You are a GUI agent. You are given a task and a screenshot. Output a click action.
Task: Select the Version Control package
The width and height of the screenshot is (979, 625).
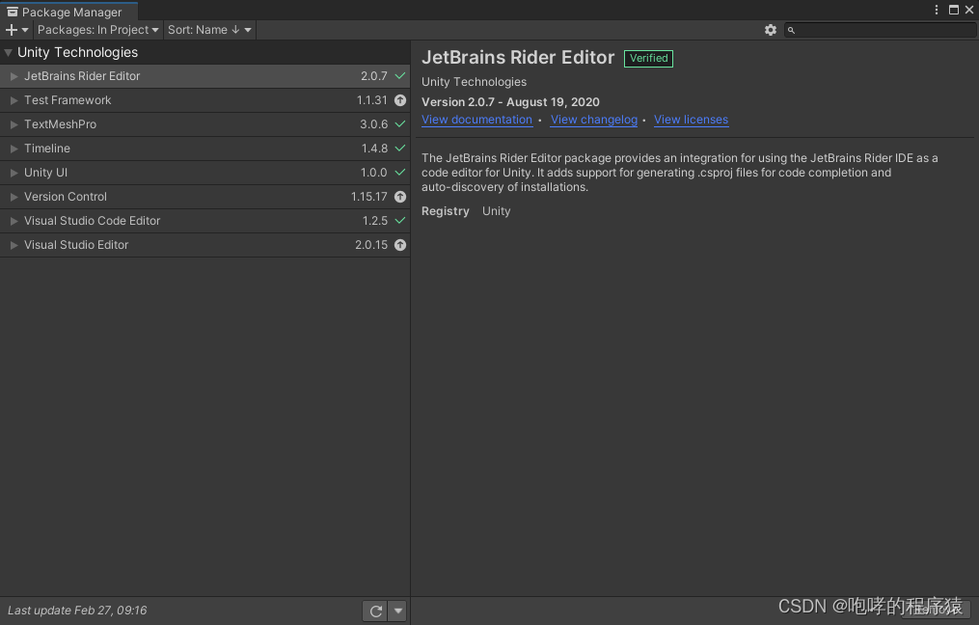click(204, 197)
